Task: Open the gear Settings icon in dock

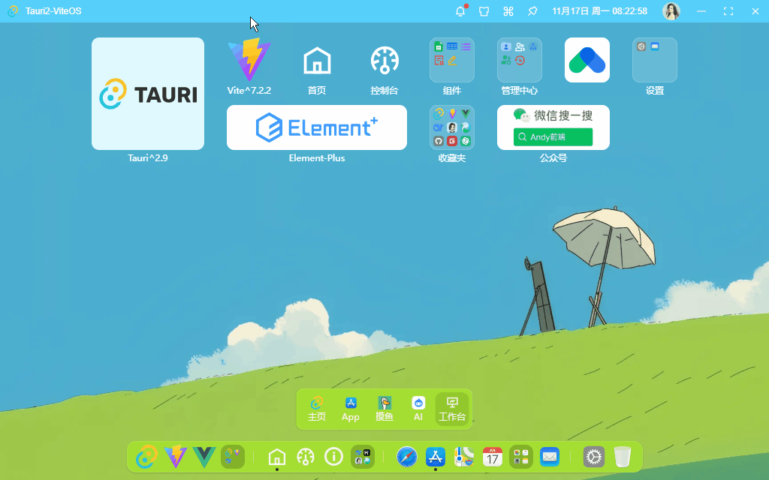Action: pyautogui.click(x=594, y=457)
